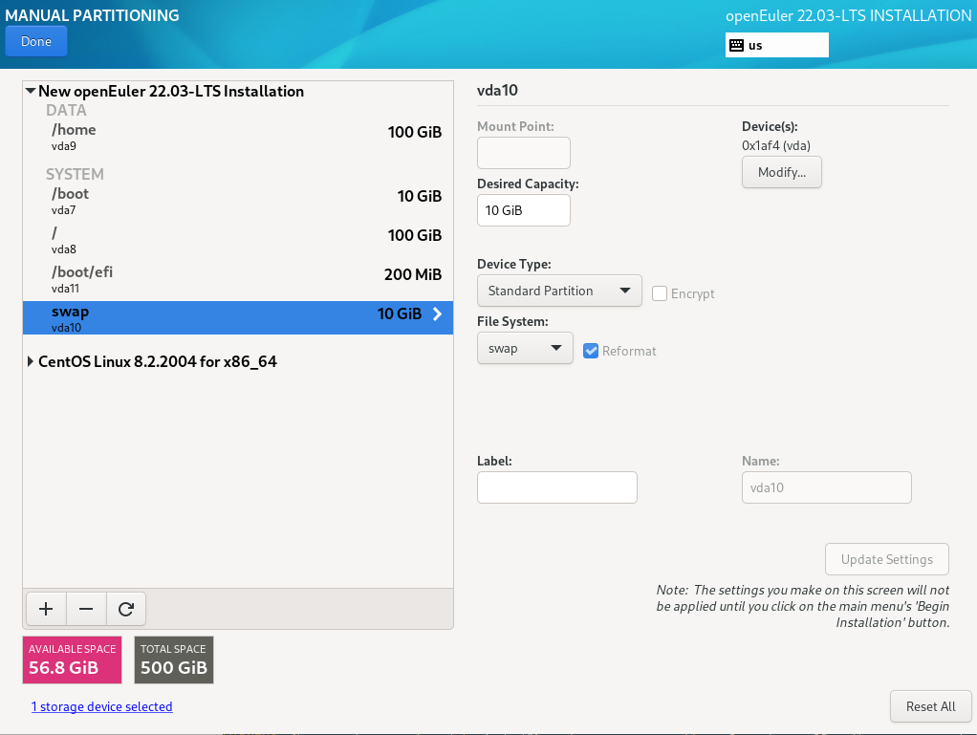Image resolution: width=977 pixels, height=735 pixels.
Task: Click the Mount Point input field
Action: coord(524,153)
